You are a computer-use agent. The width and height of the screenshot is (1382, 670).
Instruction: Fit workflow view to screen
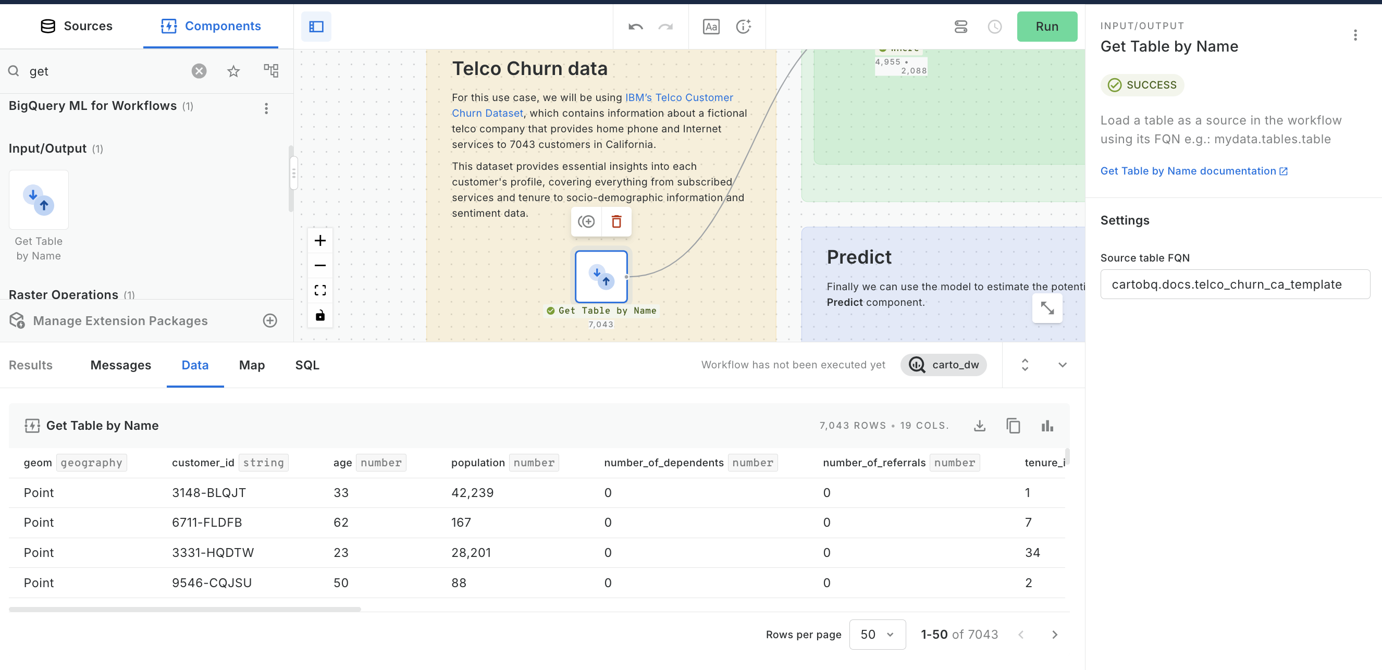[x=320, y=290]
